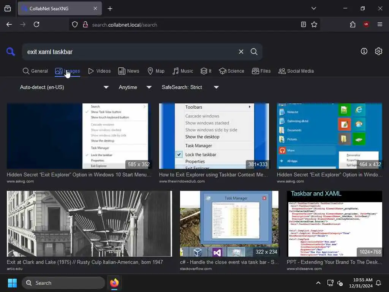Switch to It search category
Screen dimensions: 389x292
pos(206,71)
